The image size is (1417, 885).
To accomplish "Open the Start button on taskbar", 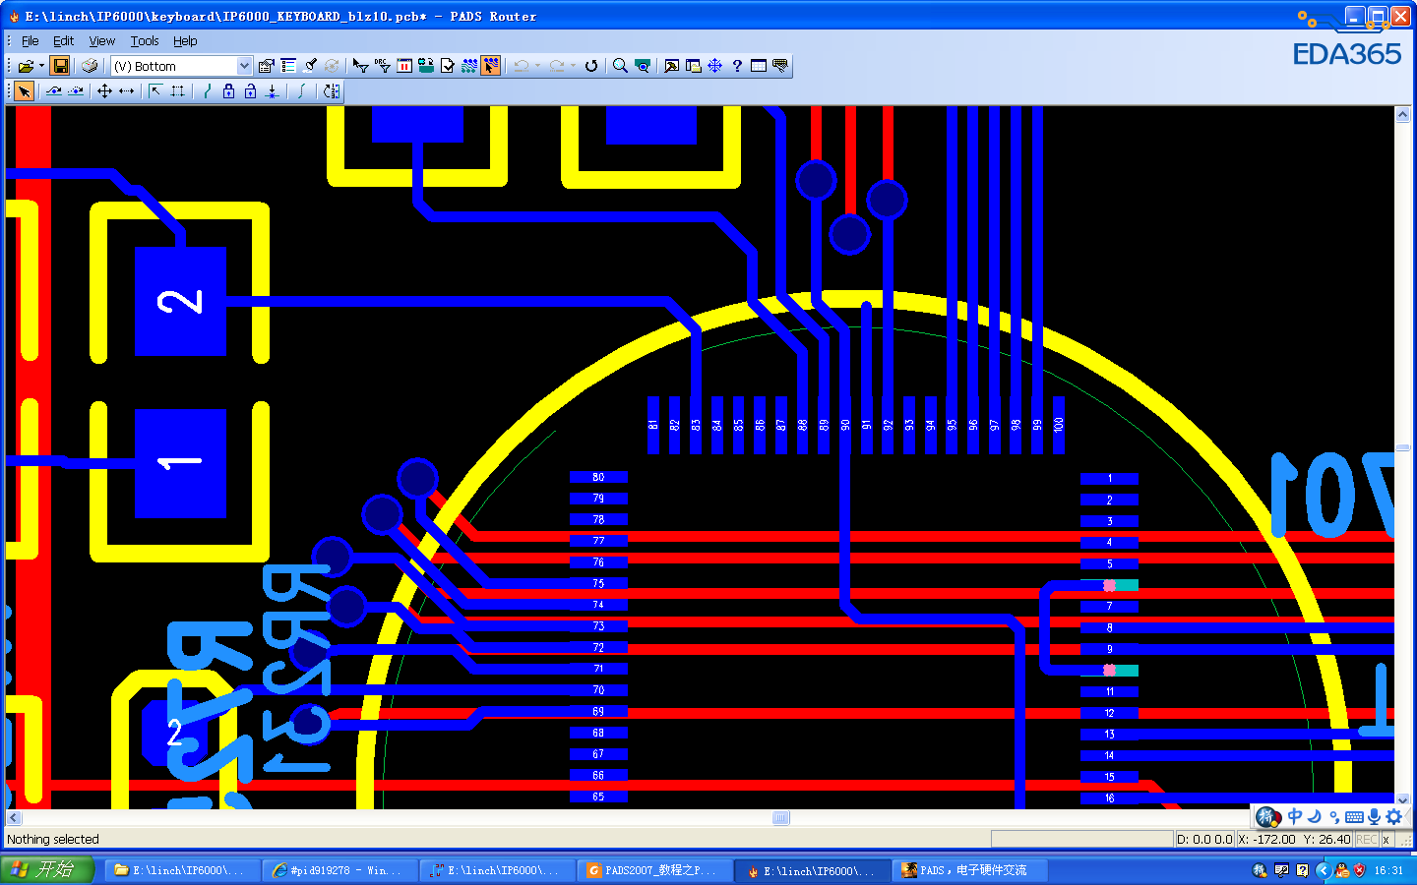I will [x=47, y=870].
